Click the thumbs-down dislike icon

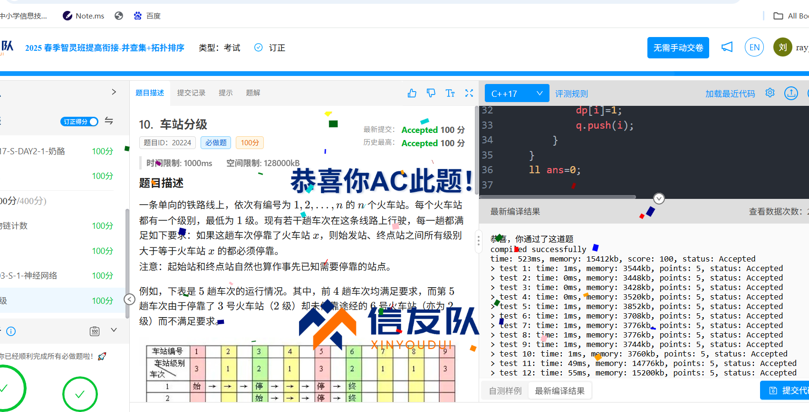tap(431, 93)
